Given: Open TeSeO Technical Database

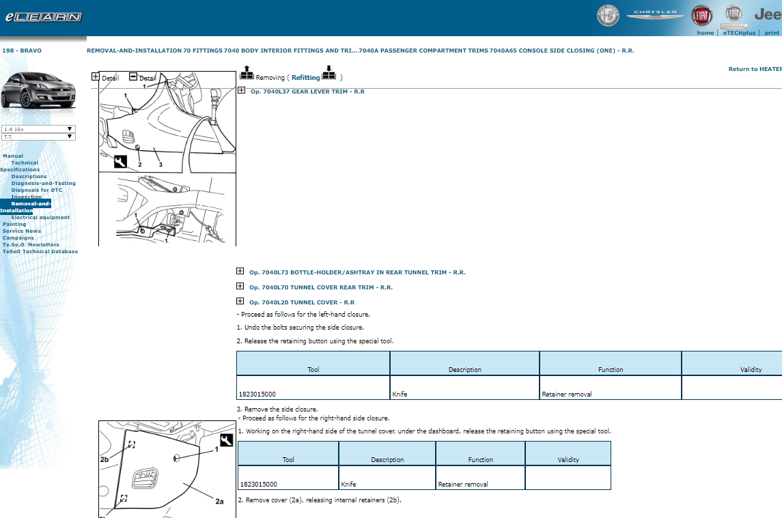Looking at the screenshot, I should pos(40,252).
